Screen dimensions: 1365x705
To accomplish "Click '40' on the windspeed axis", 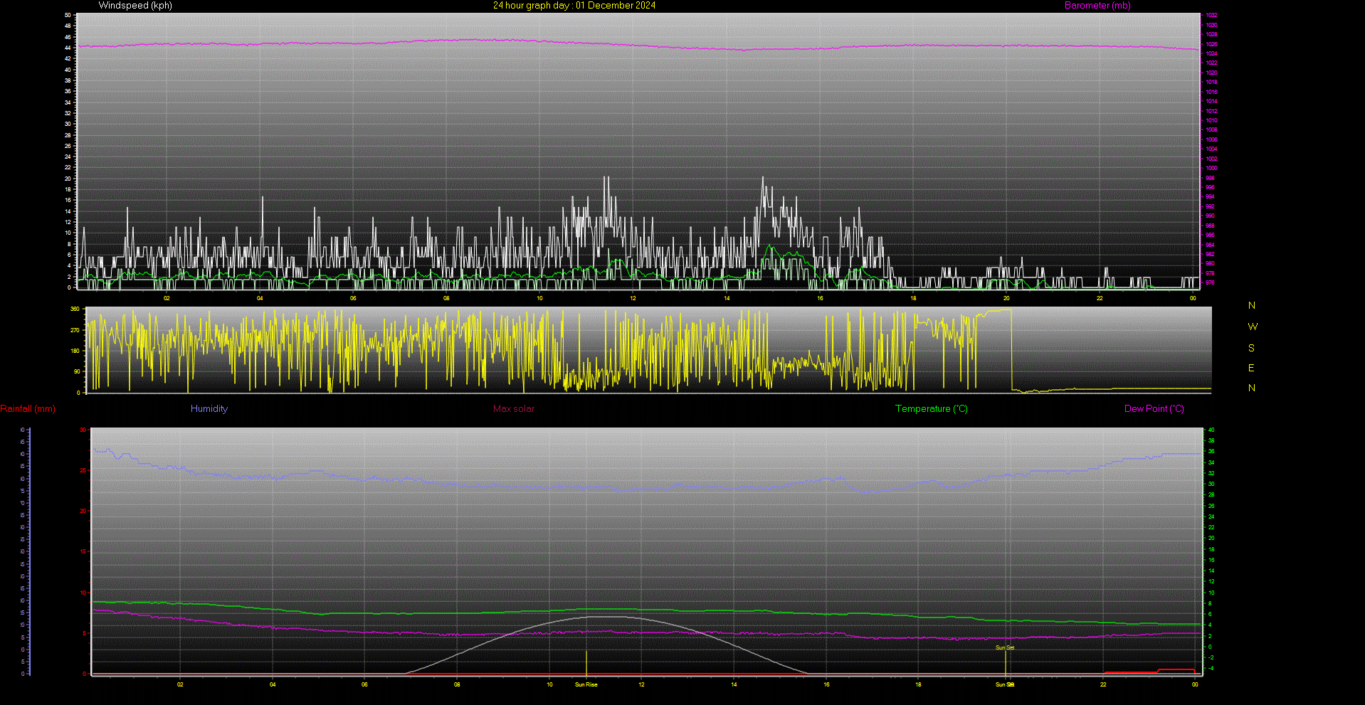I will [x=68, y=70].
